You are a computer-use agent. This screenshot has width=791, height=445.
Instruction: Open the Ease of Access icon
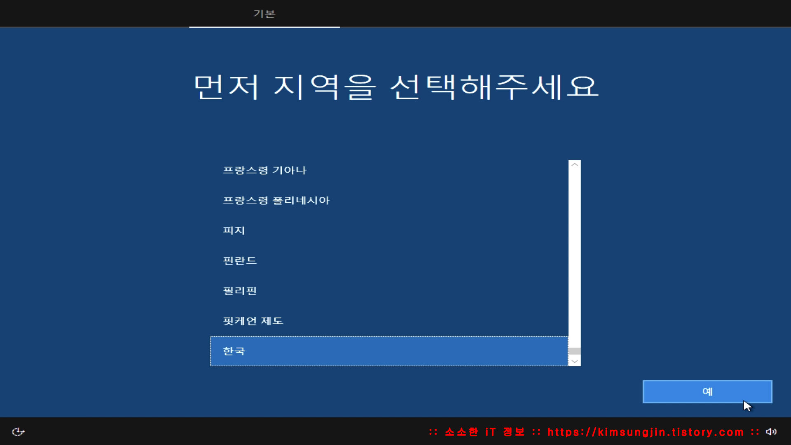coord(18,431)
